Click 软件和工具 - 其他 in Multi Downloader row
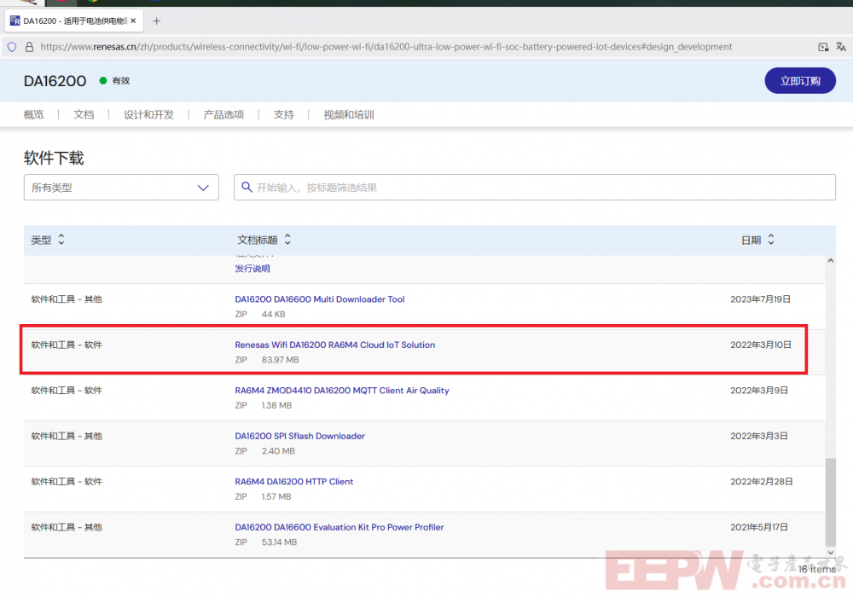 coord(67,299)
